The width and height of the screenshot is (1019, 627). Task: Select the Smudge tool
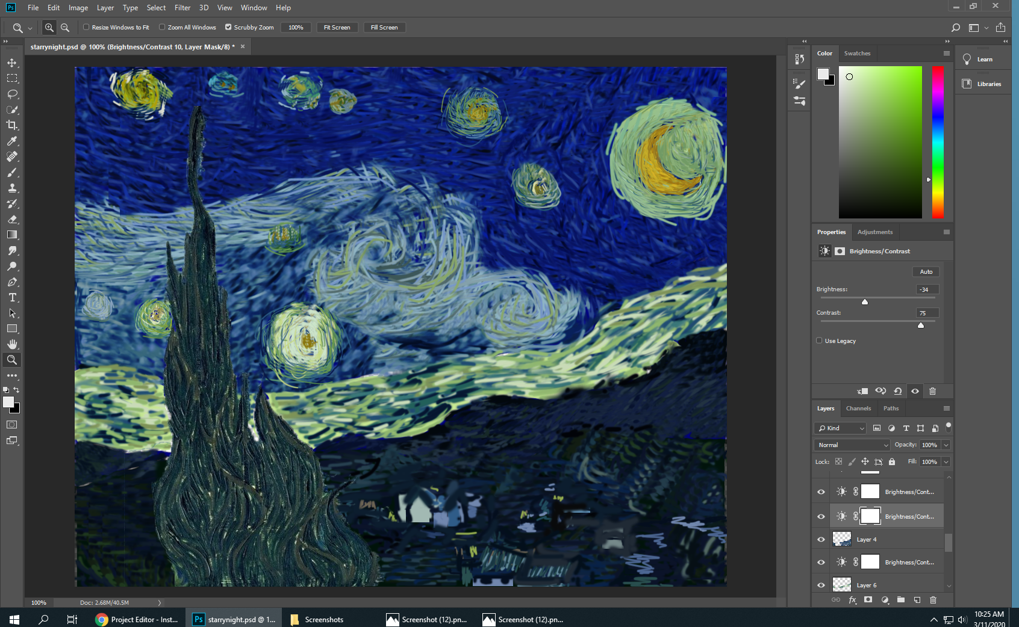point(12,250)
